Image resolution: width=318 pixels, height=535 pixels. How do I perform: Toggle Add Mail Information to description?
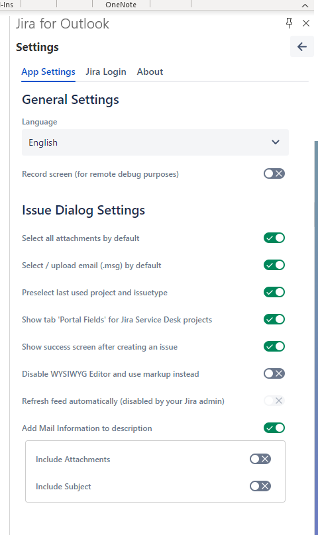tap(274, 428)
